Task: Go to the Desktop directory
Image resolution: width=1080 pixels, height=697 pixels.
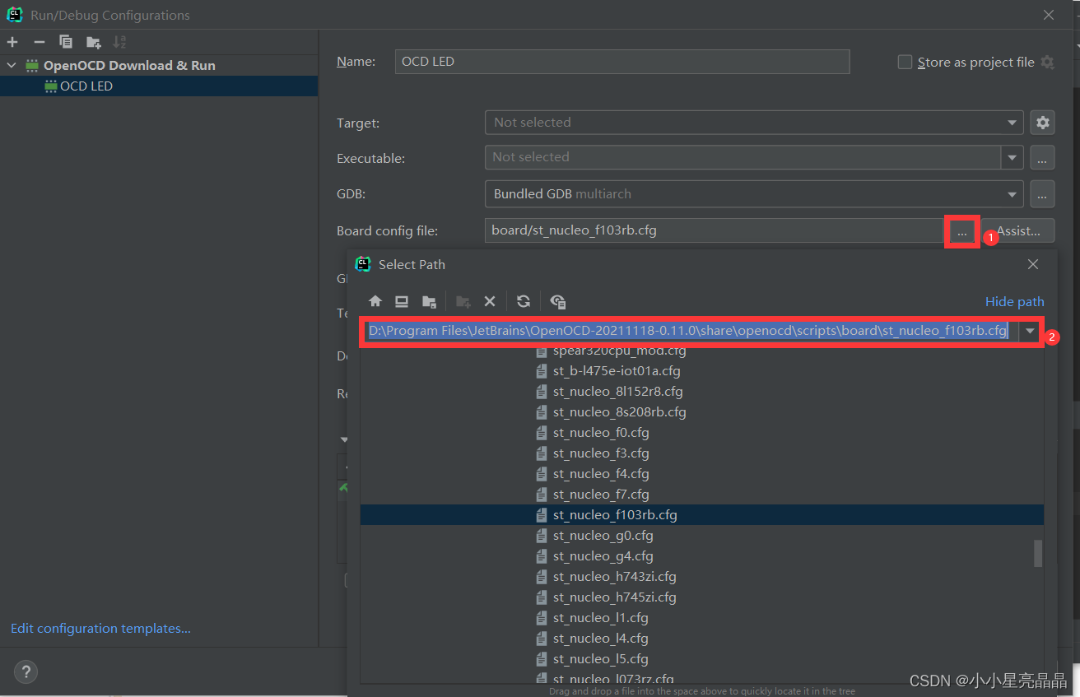Action: point(402,301)
